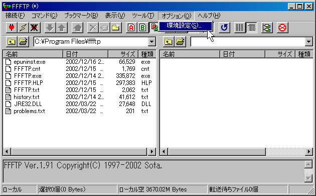Click the lightning Quick Connect icon
The image size is (316, 196).
pos(23,28)
